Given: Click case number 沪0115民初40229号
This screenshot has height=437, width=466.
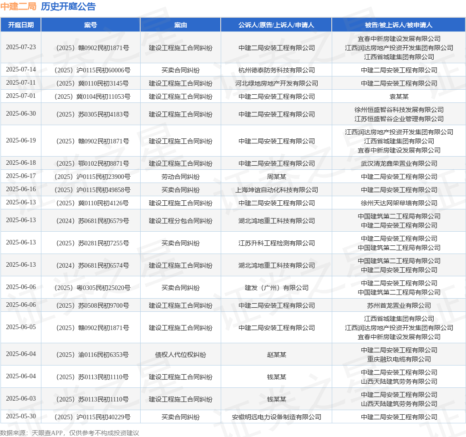Looking at the screenshot, I should coord(92,417).
